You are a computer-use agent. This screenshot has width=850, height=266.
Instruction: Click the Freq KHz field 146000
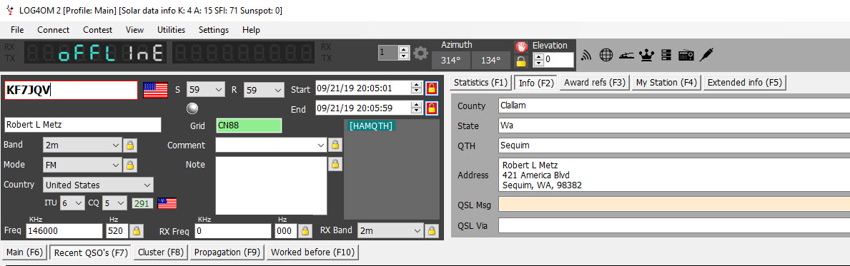[x=64, y=231]
